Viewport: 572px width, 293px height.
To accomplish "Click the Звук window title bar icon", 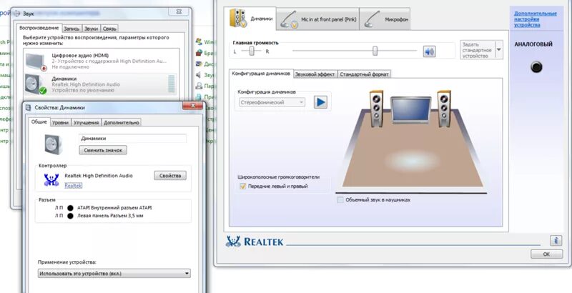I will [17, 14].
